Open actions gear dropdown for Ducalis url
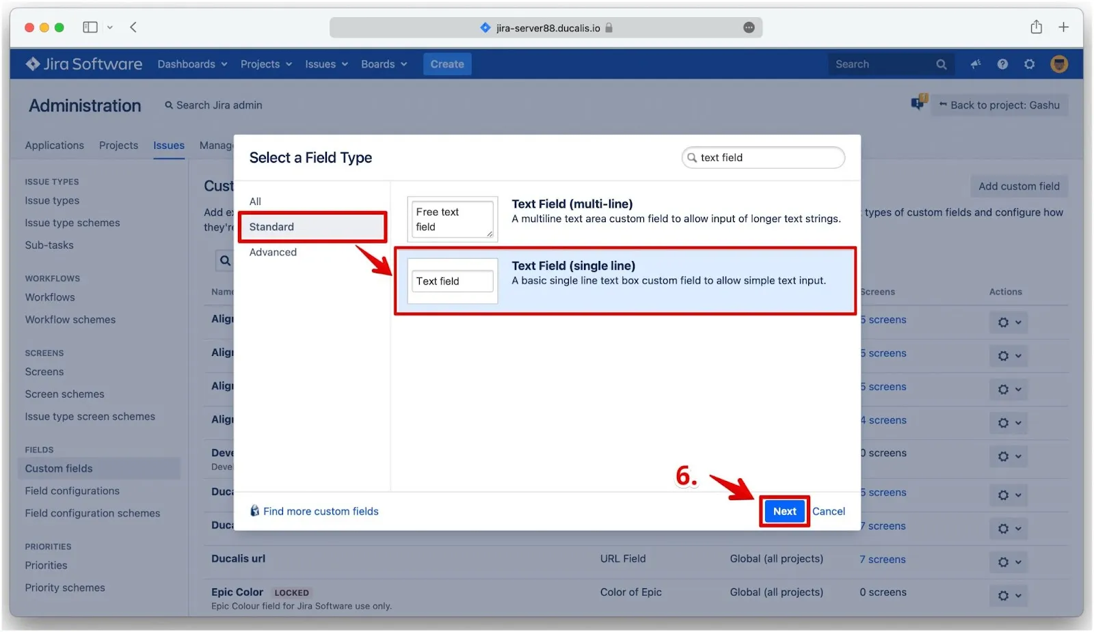1094x632 pixels. [x=1008, y=562]
